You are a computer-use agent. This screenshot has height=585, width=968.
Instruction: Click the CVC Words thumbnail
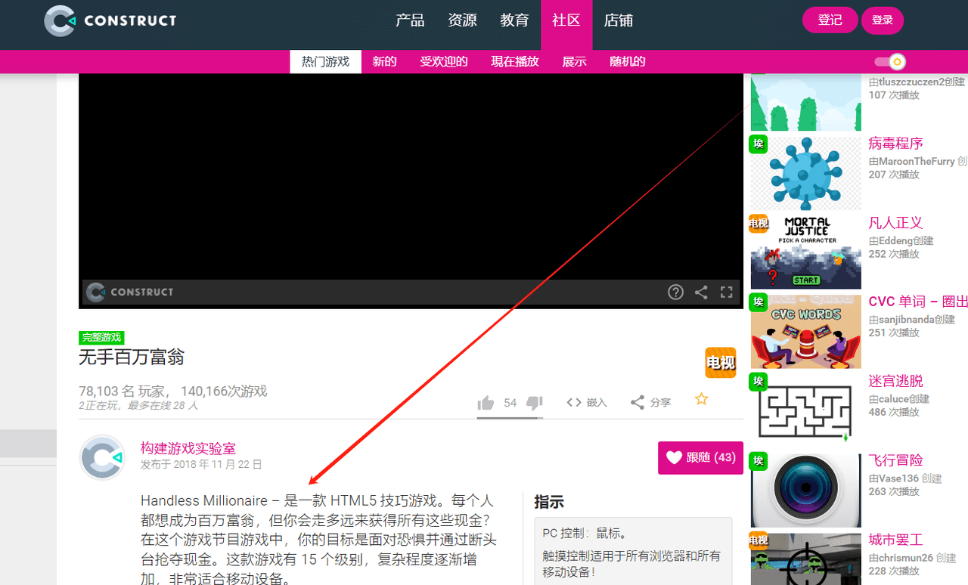coord(806,332)
